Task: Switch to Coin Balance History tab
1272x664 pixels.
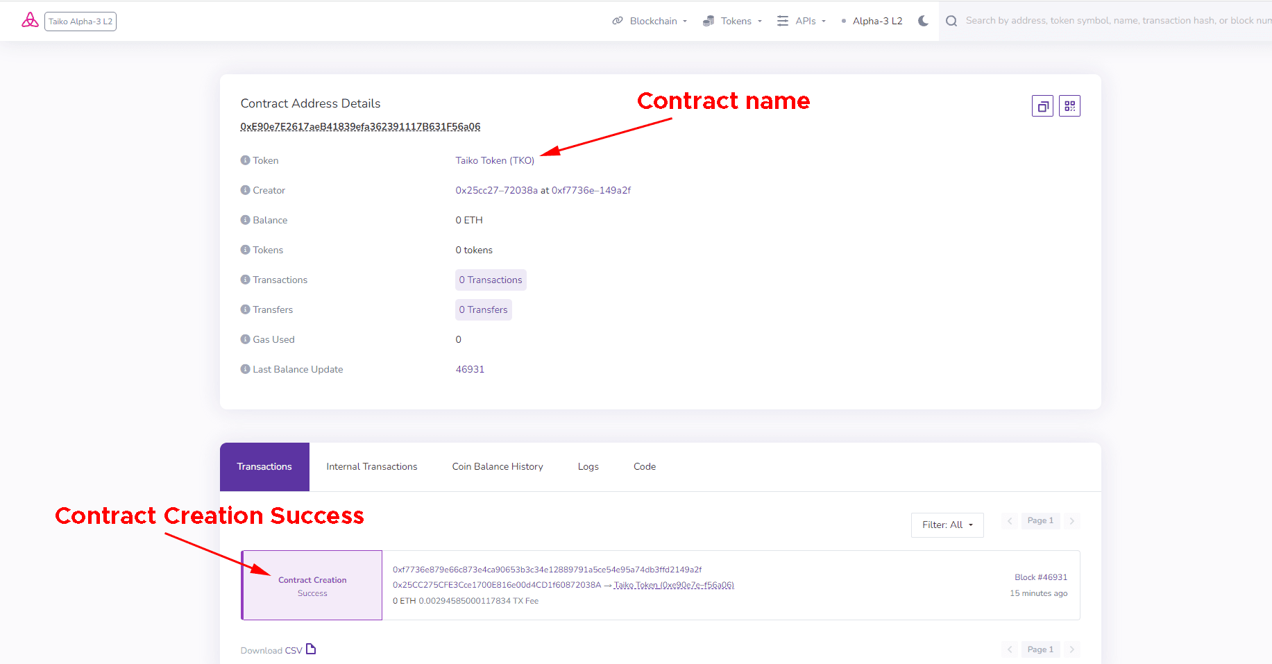Action: [498, 467]
